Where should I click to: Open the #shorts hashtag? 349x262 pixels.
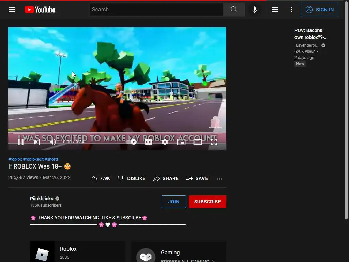point(52,159)
